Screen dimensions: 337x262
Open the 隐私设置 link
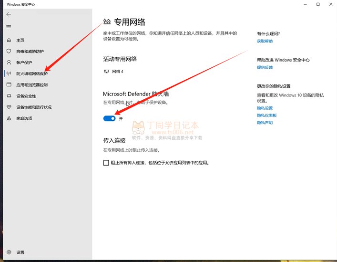[265, 108]
